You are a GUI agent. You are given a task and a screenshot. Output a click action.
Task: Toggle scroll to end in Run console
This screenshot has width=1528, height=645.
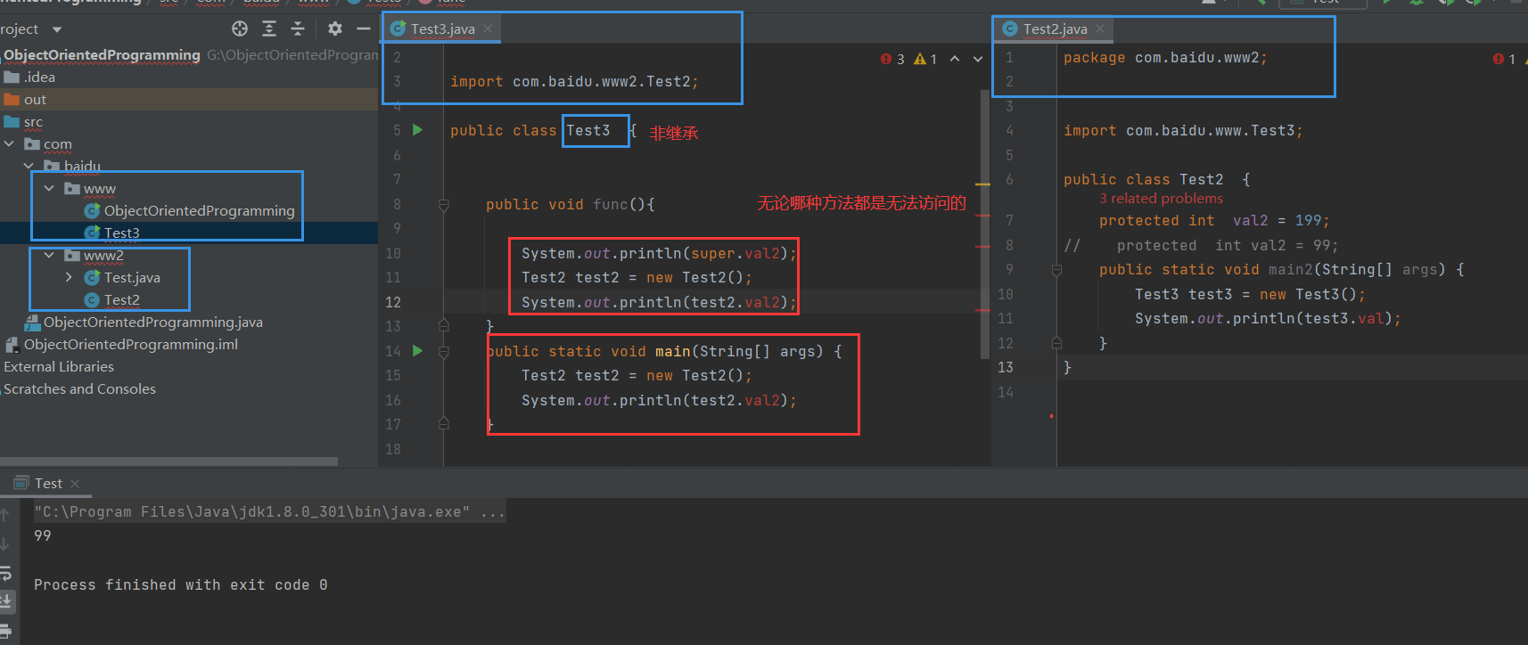click(4, 601)
